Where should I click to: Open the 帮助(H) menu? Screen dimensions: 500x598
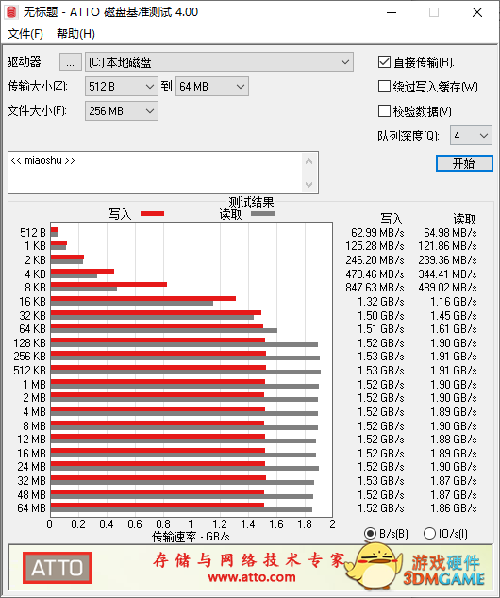click(75, 34)
